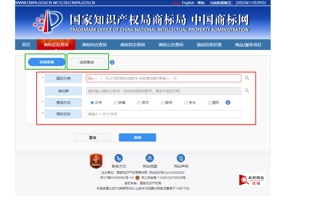Image resolution: width=312 pixels, height=202 pixels.
Task: Select the 英文 radio button
Action: [x=139, y=103]
